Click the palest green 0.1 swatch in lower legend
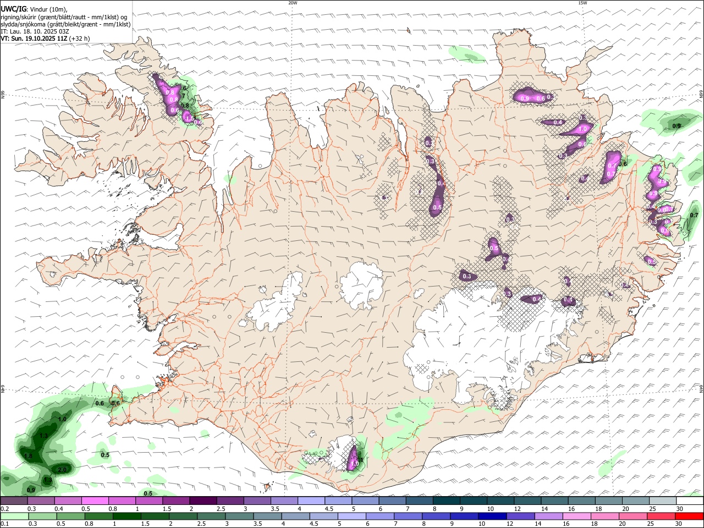Screen dimensions: 704x528 click(14, 516)
